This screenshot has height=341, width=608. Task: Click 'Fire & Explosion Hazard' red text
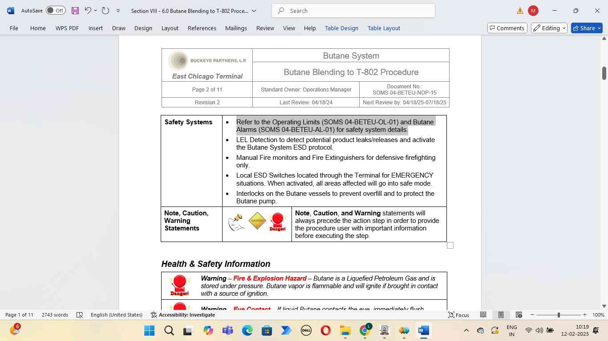point(270,278)
